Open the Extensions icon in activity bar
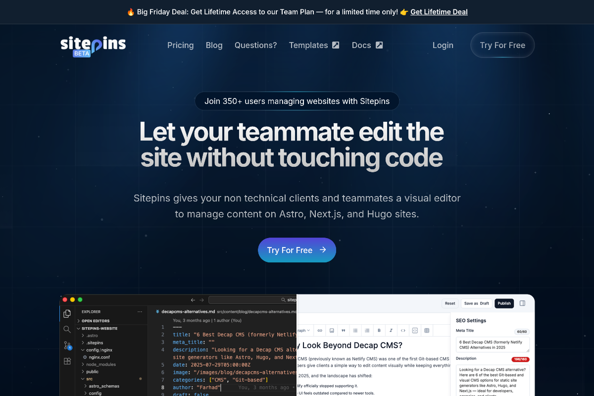This screenshot has width=594, height=396. tap(67, 361)
